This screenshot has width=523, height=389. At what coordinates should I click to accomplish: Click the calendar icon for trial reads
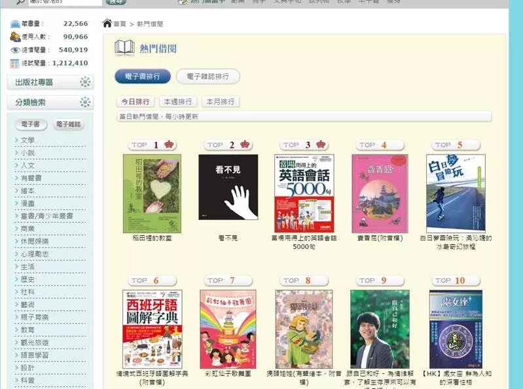tap(14, 64)
